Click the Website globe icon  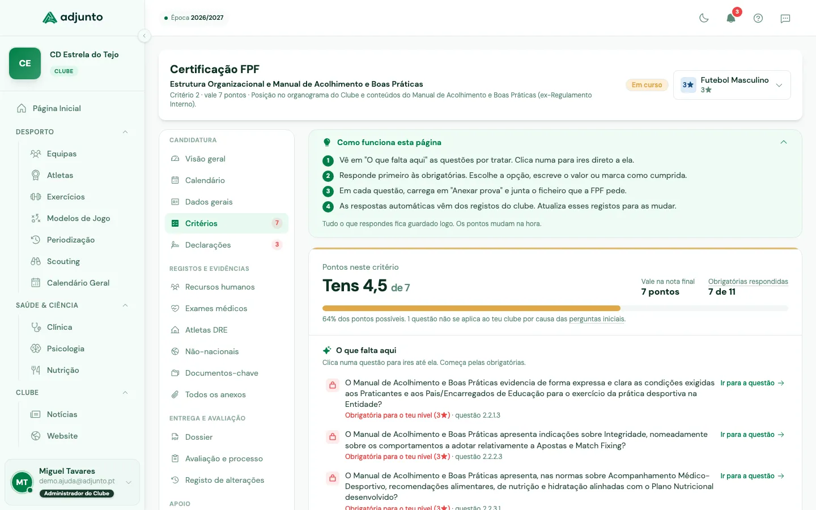tap(36, 436)
